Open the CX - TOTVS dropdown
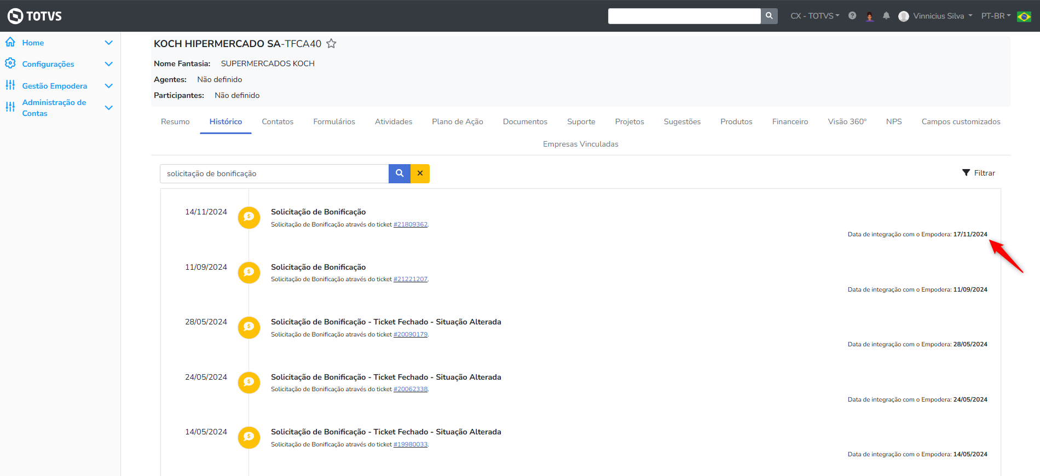 (814, 16)
